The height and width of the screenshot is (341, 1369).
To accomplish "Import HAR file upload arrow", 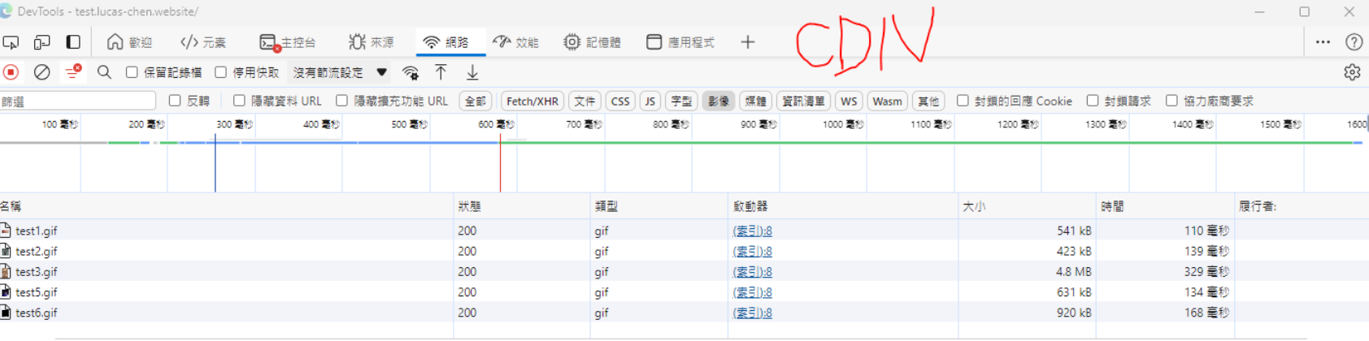I will pos(441,72).
